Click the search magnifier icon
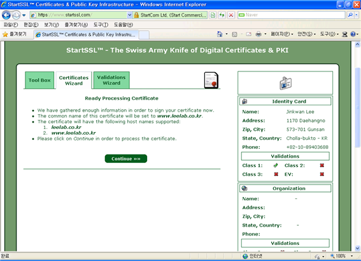 coord(350,15)
